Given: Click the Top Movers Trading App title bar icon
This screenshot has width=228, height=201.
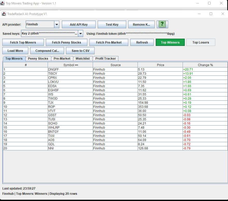Looking at the screenshot, I should click(3, 3).
